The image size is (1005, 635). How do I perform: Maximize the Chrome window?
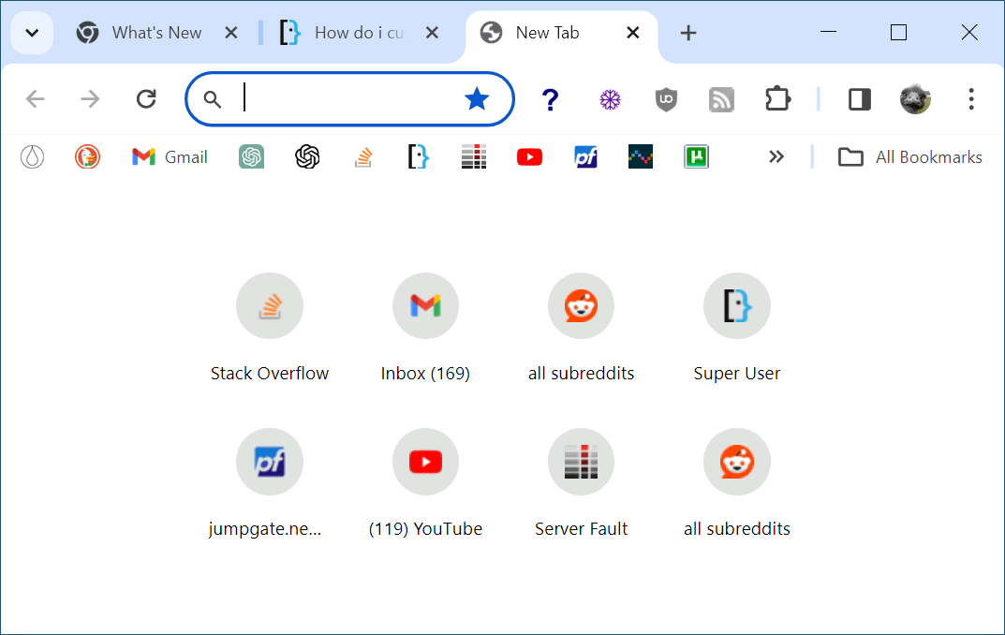(x=898, y=32)
